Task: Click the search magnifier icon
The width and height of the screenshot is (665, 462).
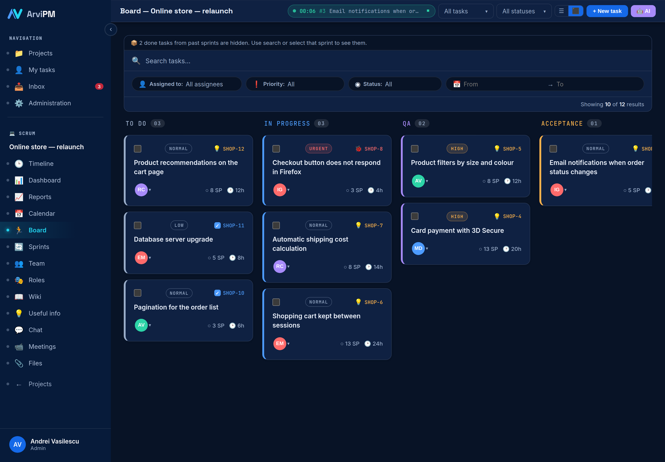Action: tap(136, 61)
